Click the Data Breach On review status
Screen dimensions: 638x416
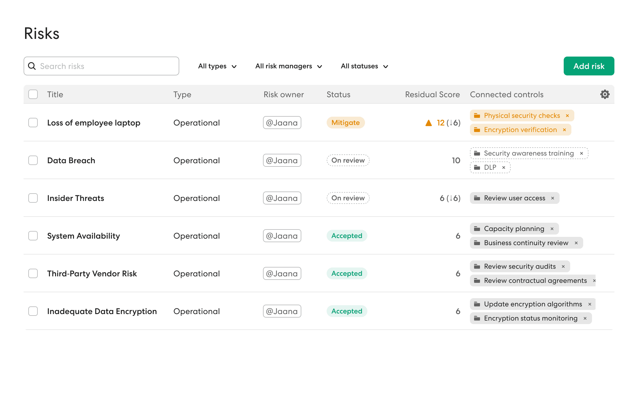[348, 160]
